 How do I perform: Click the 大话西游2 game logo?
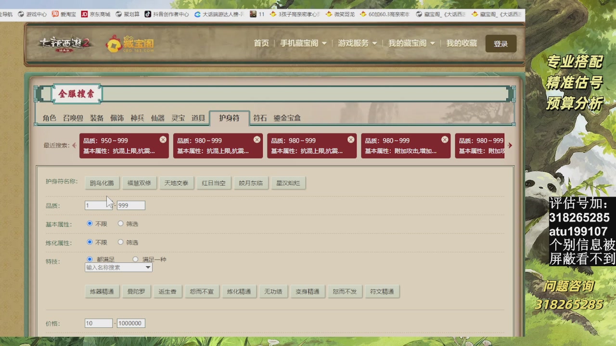tap(65, 44)
